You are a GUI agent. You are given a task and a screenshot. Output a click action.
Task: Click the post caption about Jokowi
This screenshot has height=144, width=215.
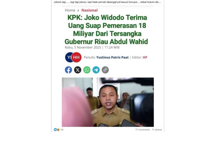[x=107, y=2]
